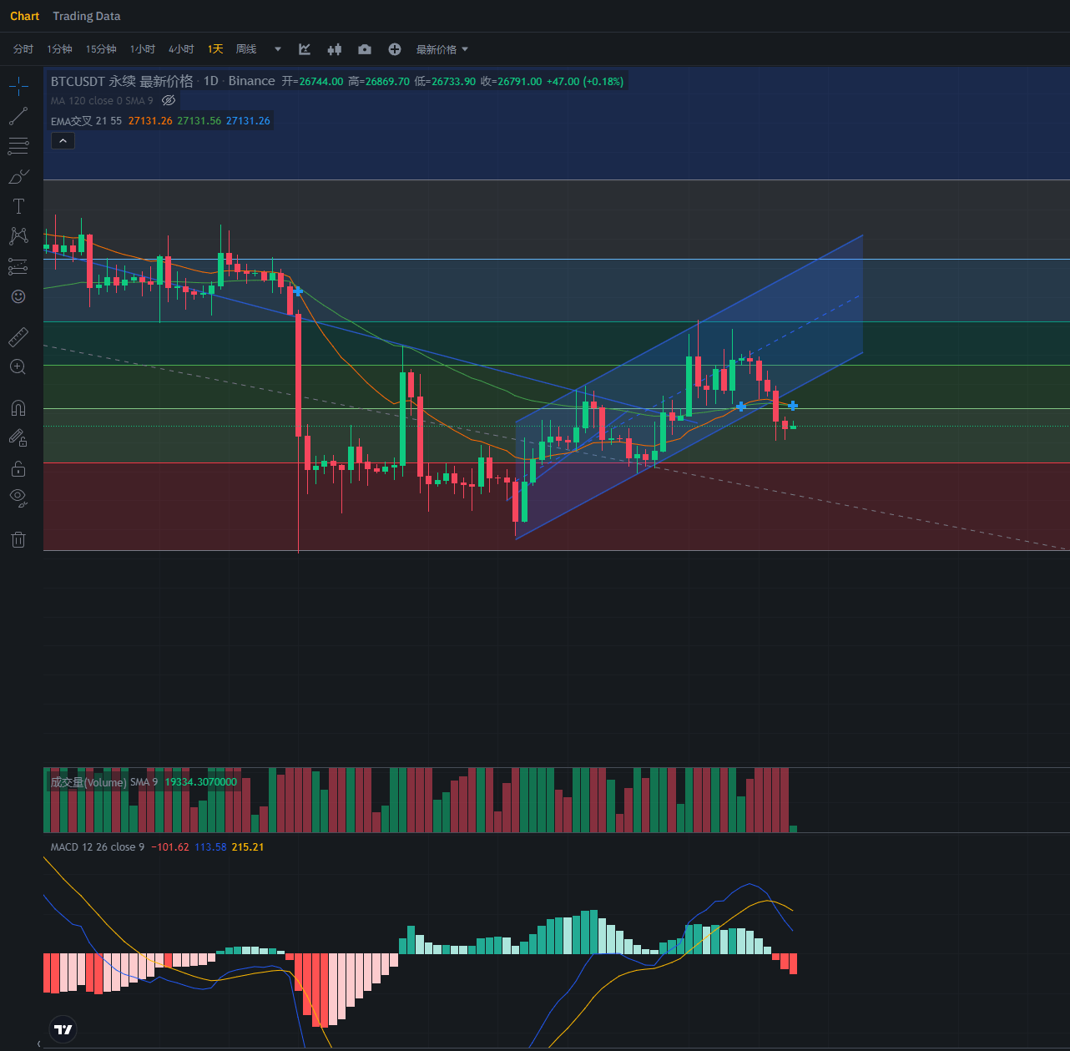Select the 1天 interval
This screenshot has height=1051, width=1070.
(215, 49)
